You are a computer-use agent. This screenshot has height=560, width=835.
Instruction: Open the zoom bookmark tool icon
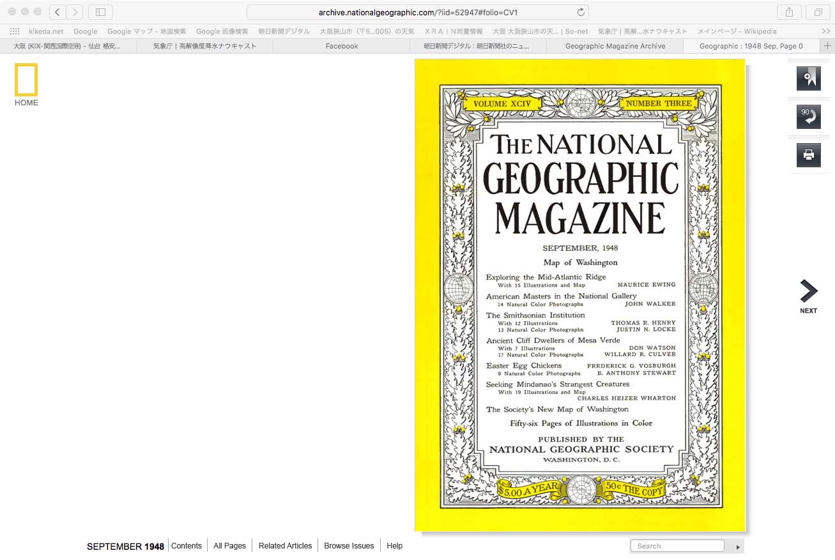point(808,78)
